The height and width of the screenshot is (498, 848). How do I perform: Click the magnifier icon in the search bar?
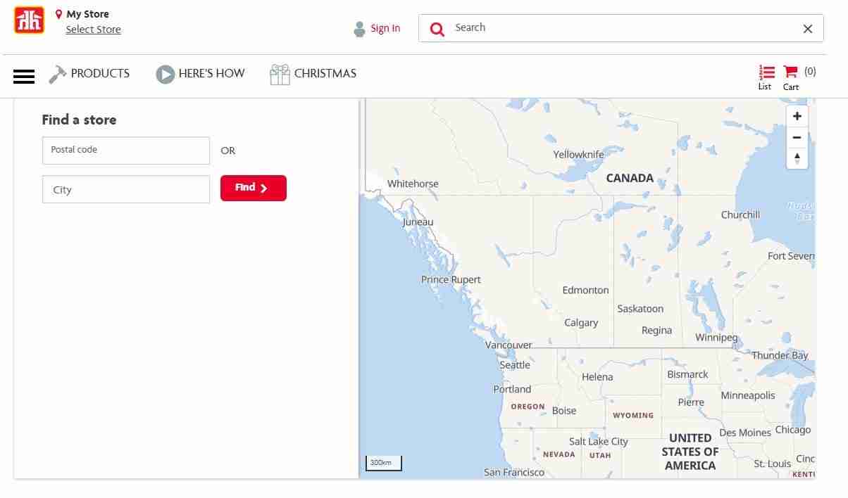click(437, 28)
